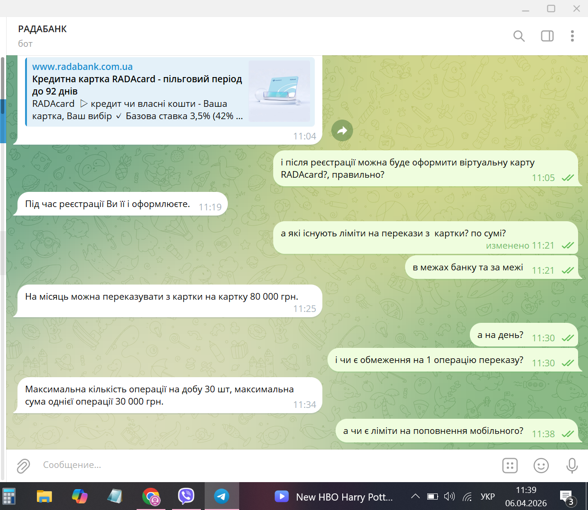588x510 pixels.
Task: Toggle the right sidebar panel icon
Action: 547,36
